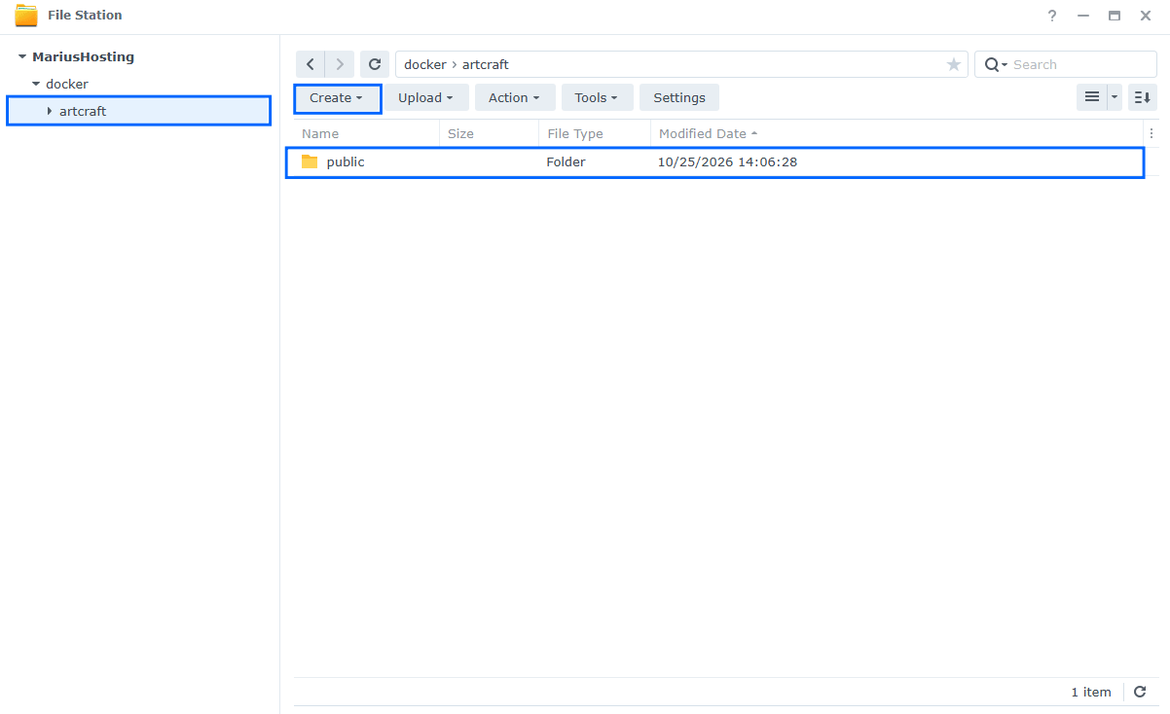Maximize the File Station window

pyautogui.click(x=1115, y=16)
